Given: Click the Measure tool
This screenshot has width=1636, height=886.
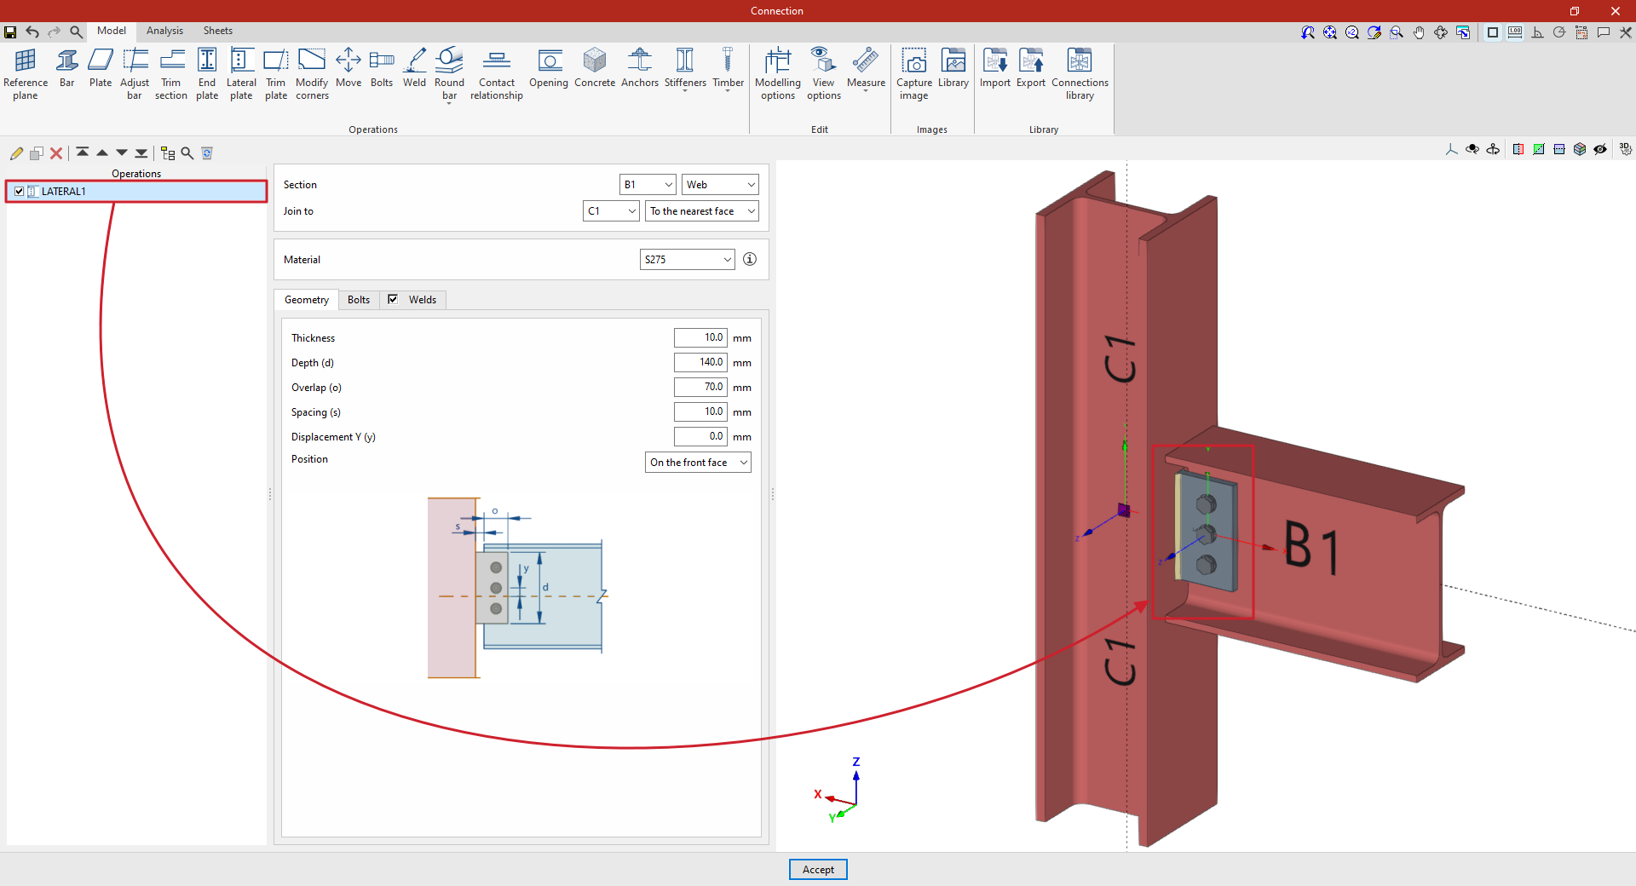Looking at the screenshot, I should pyautogui.click(x=866, y=68).
